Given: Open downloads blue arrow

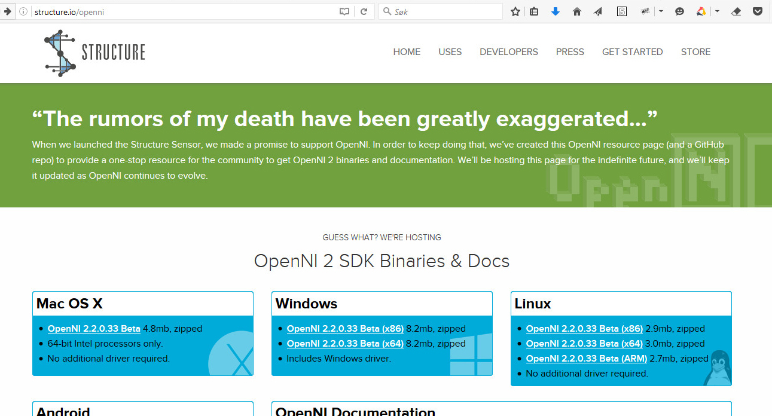Looking at the screenshot, I should [556, 11].
